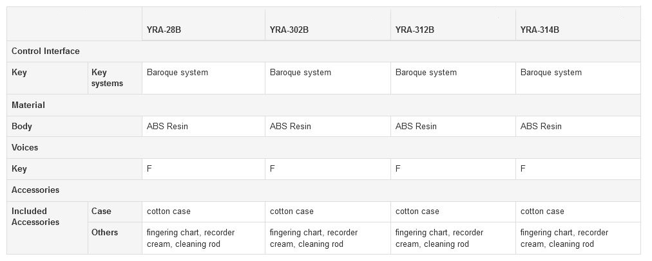Click the YRA-28B fingering chart accessories cell
The height and width of the screenshot is (261, 652).
click(191, 238)
